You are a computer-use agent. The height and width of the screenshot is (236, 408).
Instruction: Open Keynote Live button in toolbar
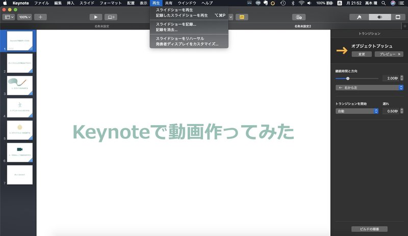click(x=111, y=17)
